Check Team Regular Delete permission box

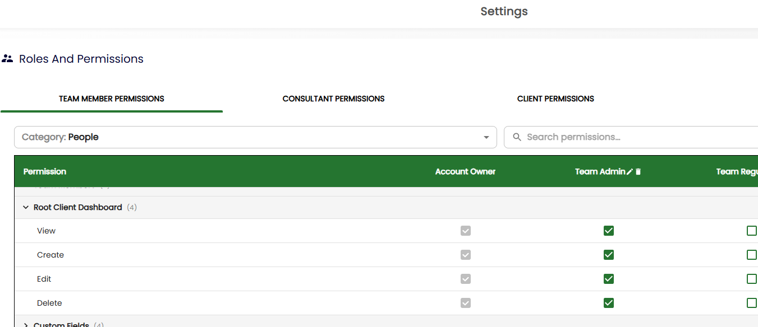coord(751,303)
